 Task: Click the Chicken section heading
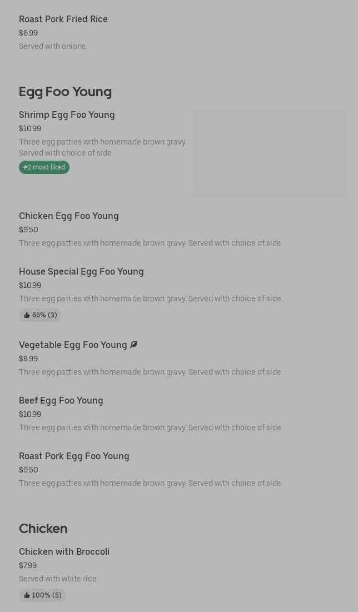(43, 529)
